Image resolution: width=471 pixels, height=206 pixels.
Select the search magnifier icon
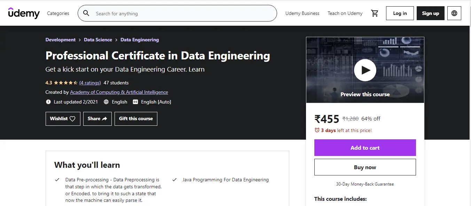pos(86,13)
